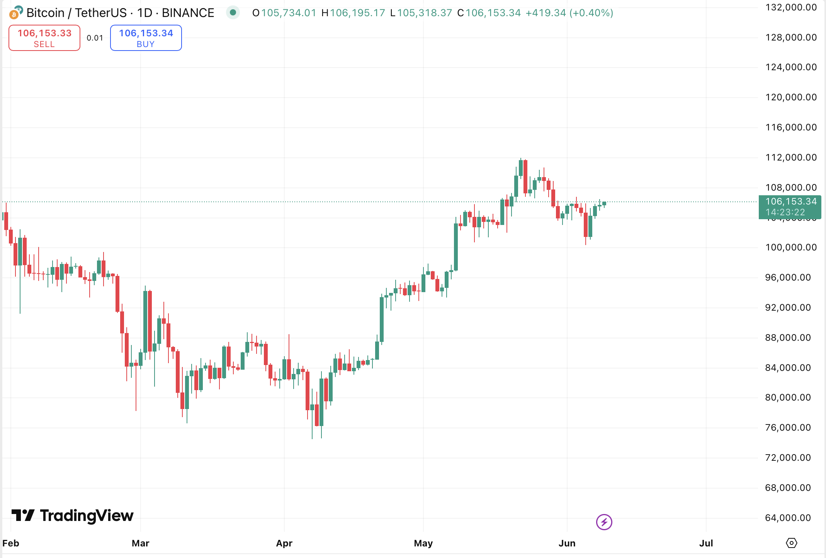Toggle the green market status dot
The height and width of the screenshot is (558, 826).
tap(233, 13)
